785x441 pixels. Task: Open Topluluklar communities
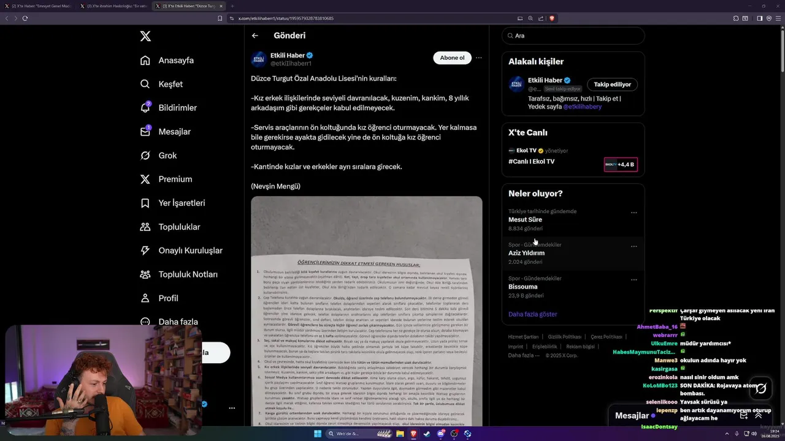tap(170, 227)
